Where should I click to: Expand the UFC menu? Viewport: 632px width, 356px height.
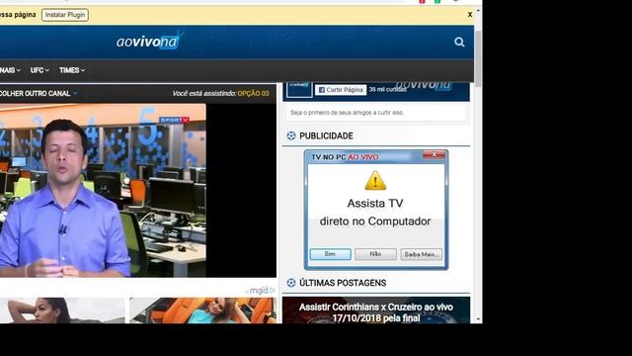point(39,70)
